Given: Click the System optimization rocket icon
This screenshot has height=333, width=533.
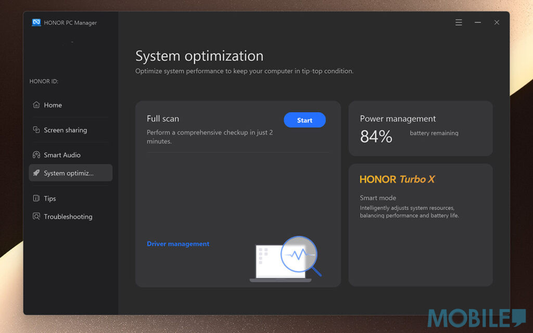Looking at the screenshot, I should click(36, 173).
